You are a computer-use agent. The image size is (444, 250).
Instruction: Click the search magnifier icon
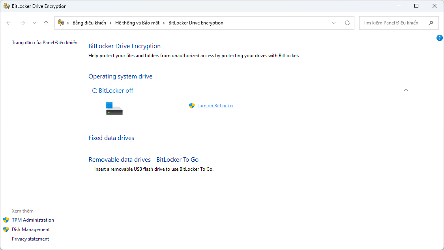coord(431,23)
